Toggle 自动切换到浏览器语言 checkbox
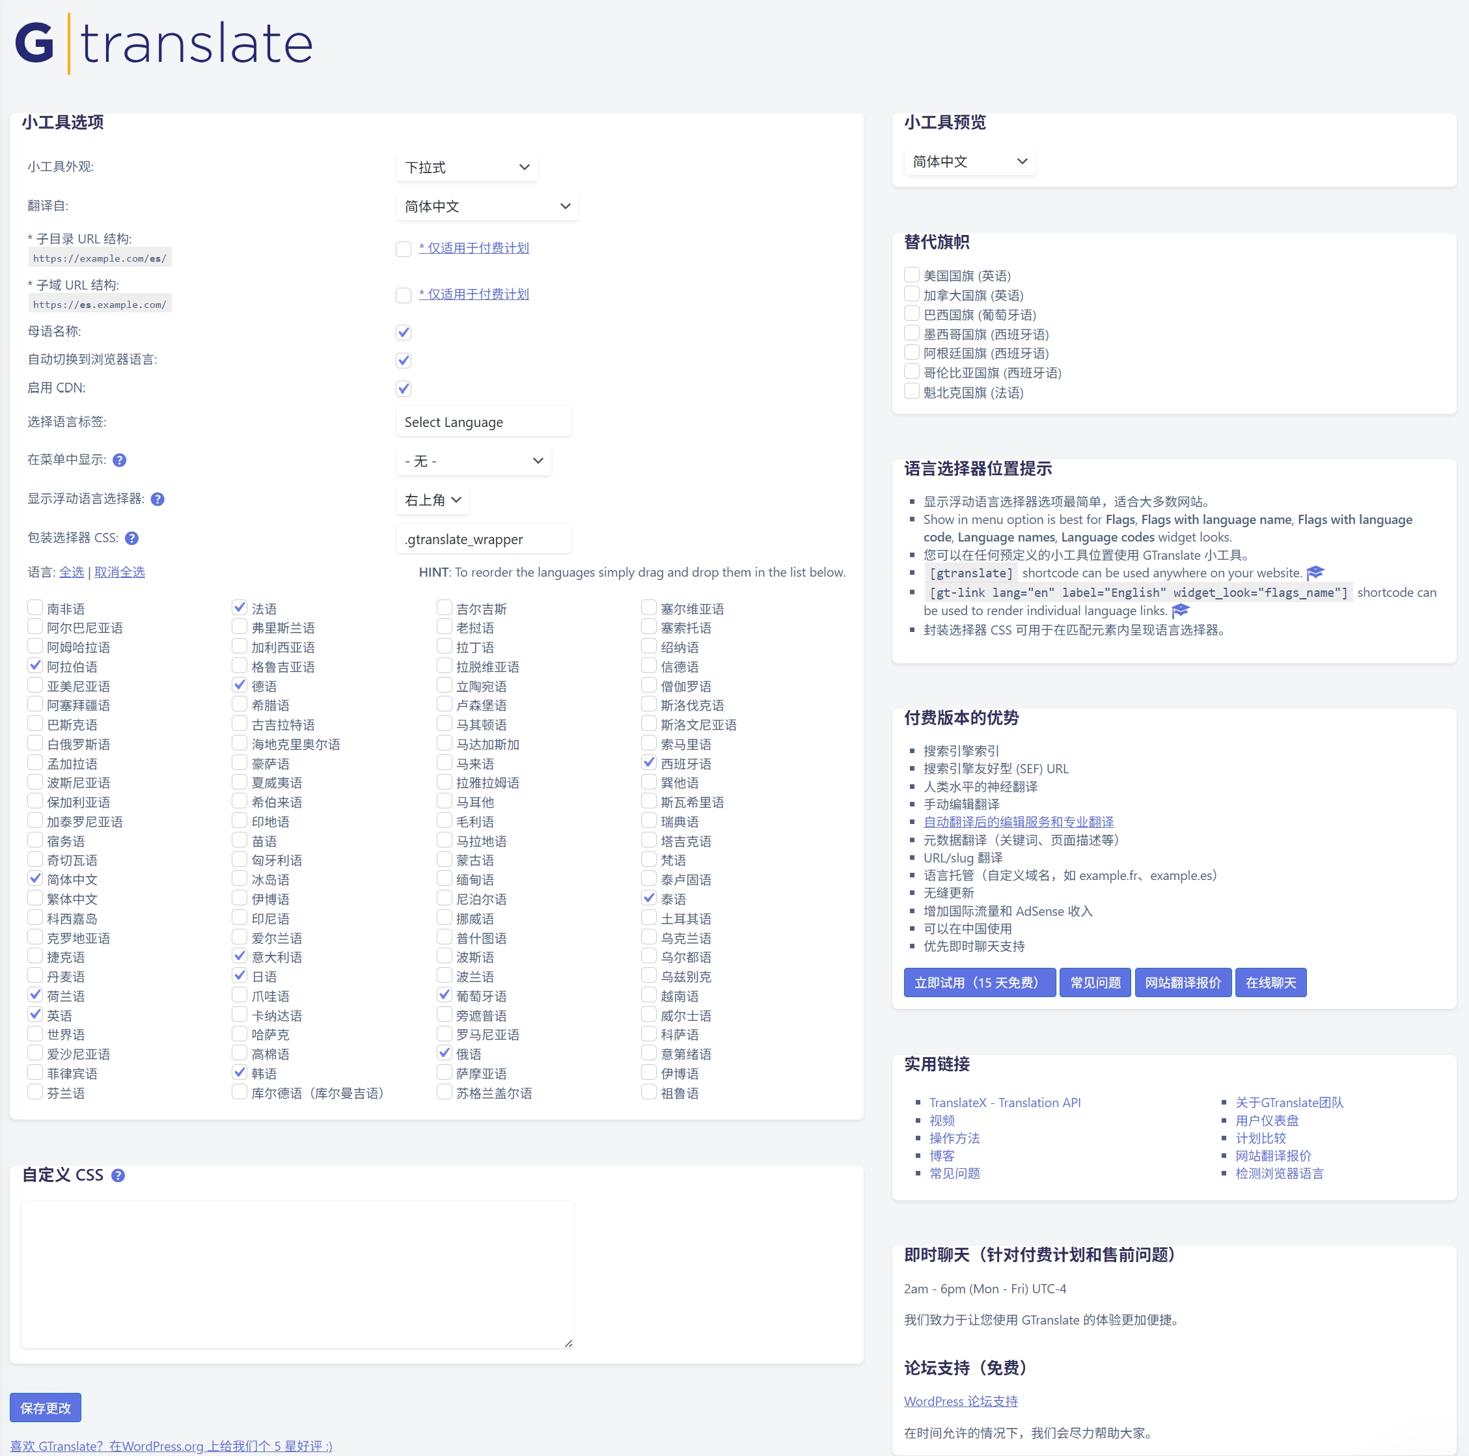The height and width of the screenshot is (1456, 1469). tap(404, 361)
